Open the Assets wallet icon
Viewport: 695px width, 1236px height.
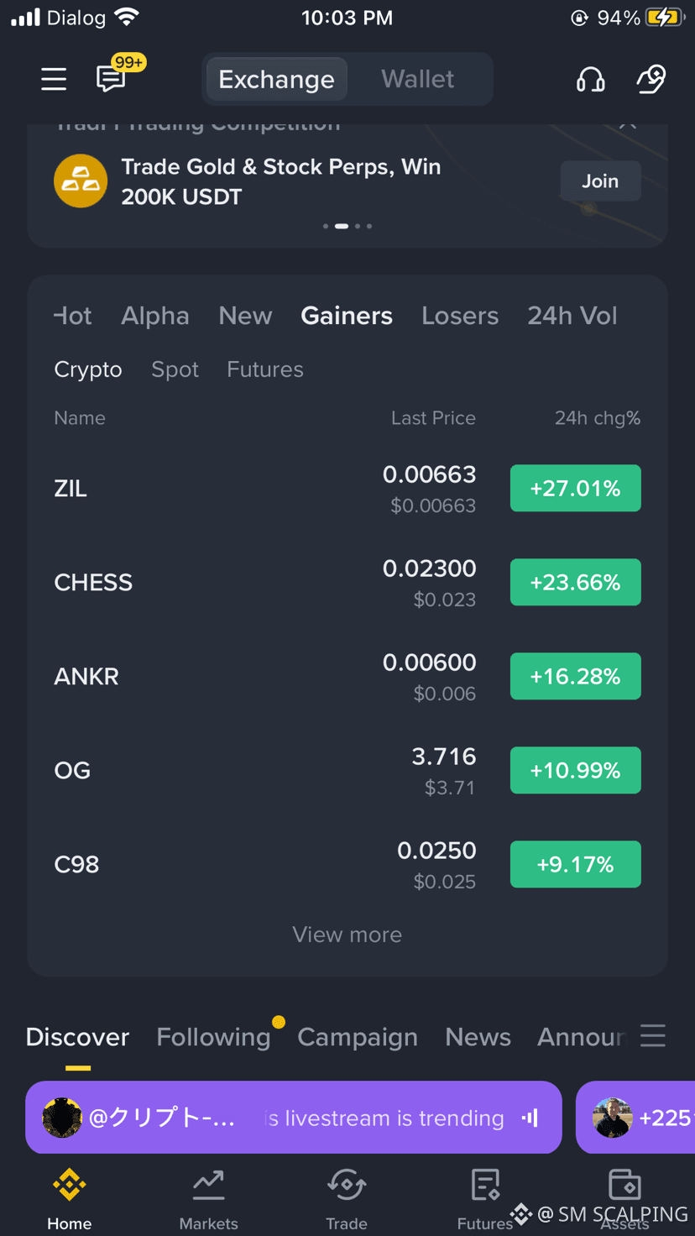coord(624,1185)
